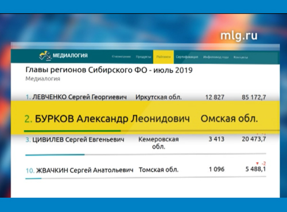Click the gray 'Медиалогия' subtitle under heading

click(43, 78)
